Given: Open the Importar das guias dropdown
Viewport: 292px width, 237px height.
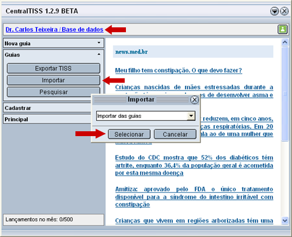Looking at the screenshot, I should pyautogui.click(x=191, y=116).
